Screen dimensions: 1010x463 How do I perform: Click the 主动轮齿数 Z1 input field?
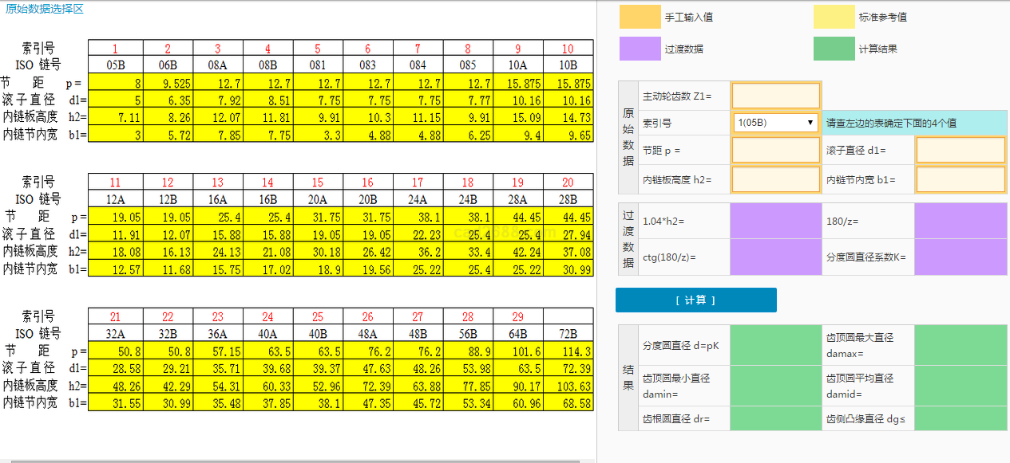click(x=775, y=96)
